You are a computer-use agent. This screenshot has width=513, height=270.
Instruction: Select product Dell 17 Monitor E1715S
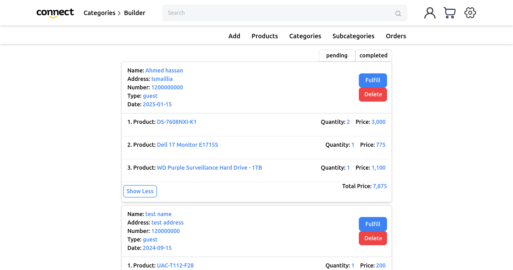coord(187,145)
